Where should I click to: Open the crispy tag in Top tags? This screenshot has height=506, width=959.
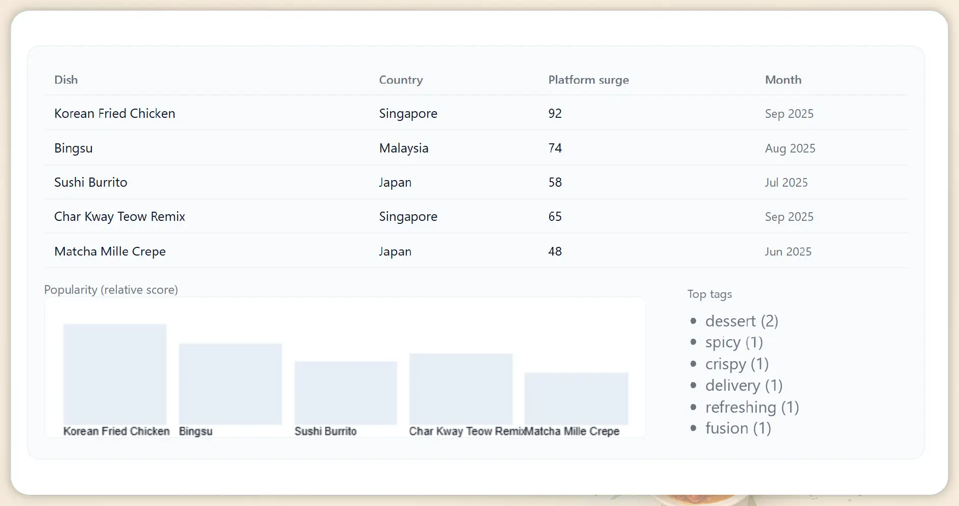point(737,364)
